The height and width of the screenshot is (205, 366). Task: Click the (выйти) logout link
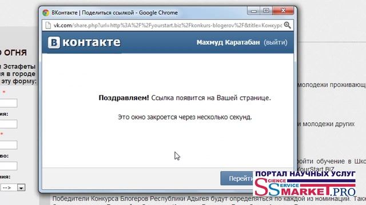click(x=276, y=43)
